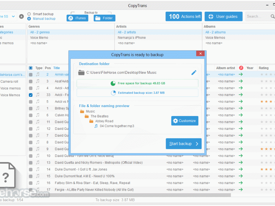Click the green arrow in Fergie row

tap(241, 190)
